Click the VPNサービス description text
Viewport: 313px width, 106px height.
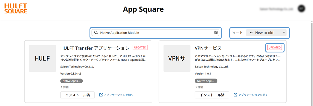(x=238, y=58)
